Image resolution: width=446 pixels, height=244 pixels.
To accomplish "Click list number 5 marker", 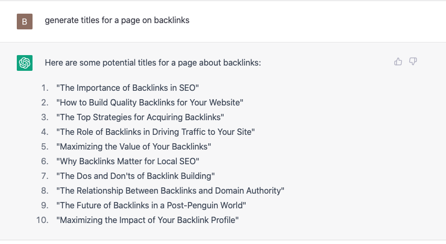I will [x=45, y=147].
